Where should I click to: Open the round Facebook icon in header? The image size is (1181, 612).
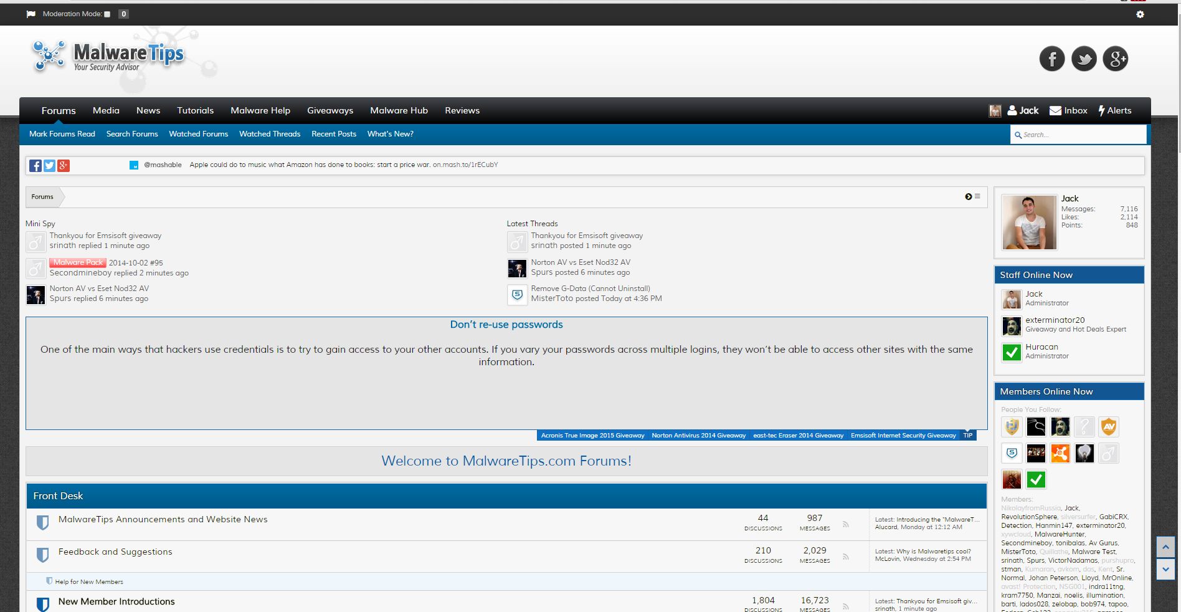(x=1052, y=59)
